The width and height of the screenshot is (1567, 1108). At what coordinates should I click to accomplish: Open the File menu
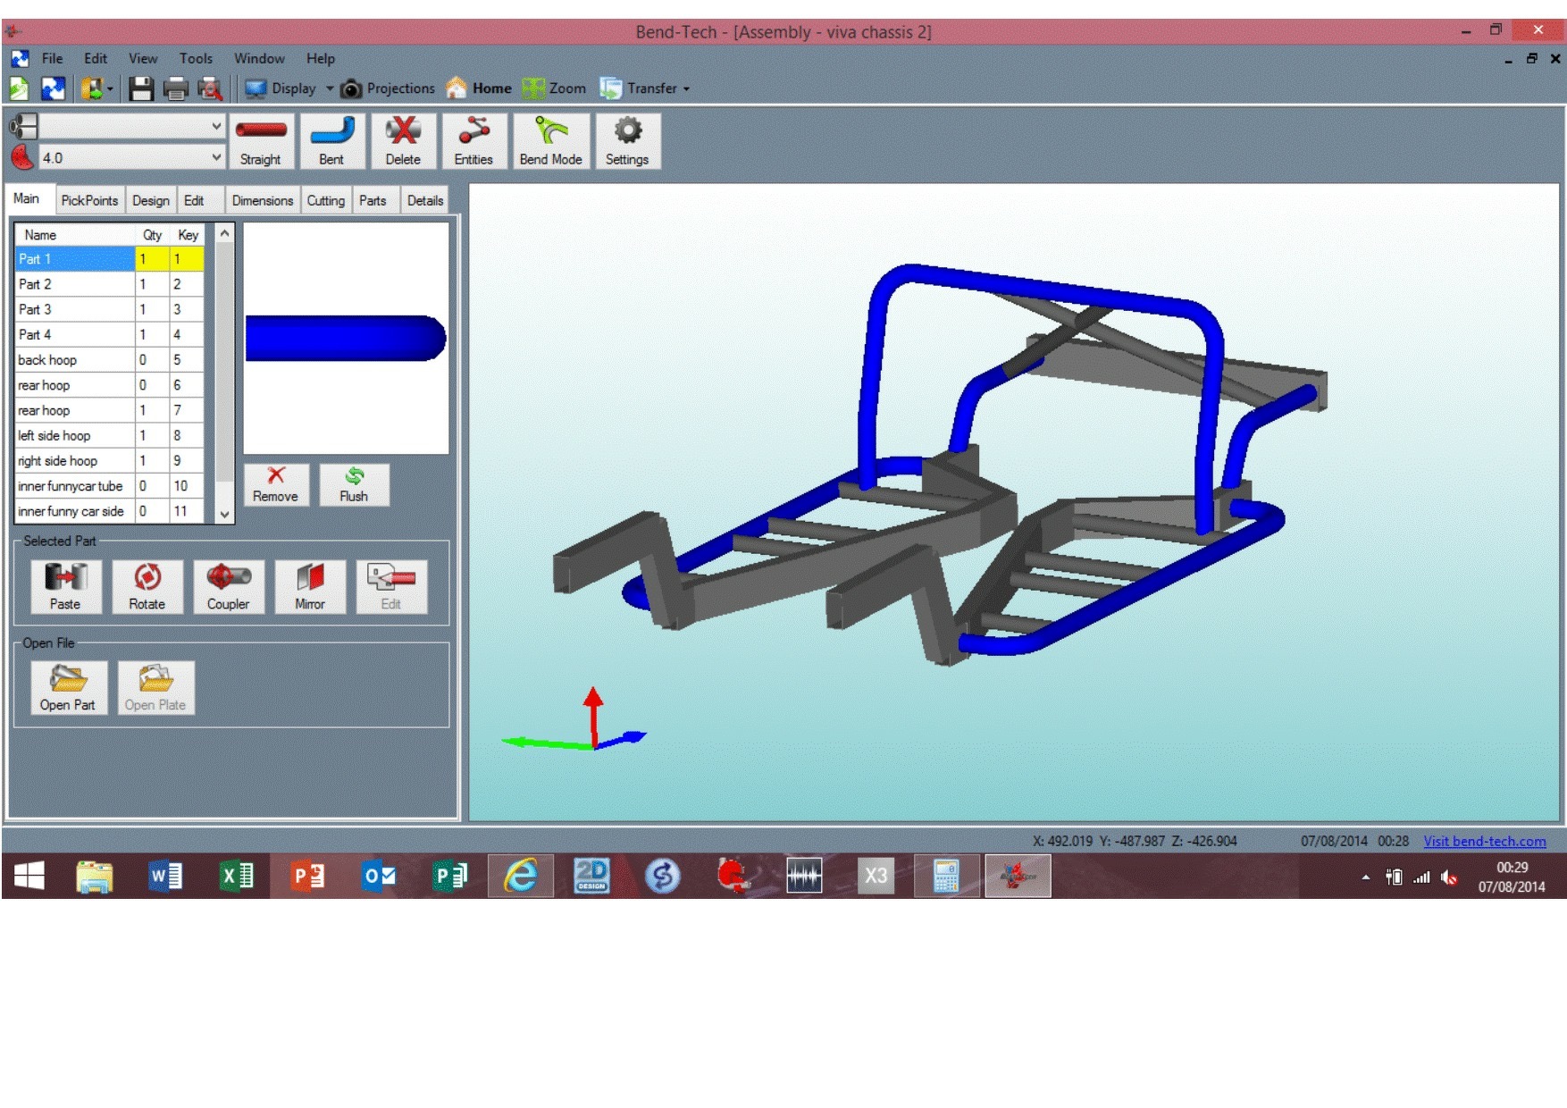pyautogui.click(x=53, y=58)
